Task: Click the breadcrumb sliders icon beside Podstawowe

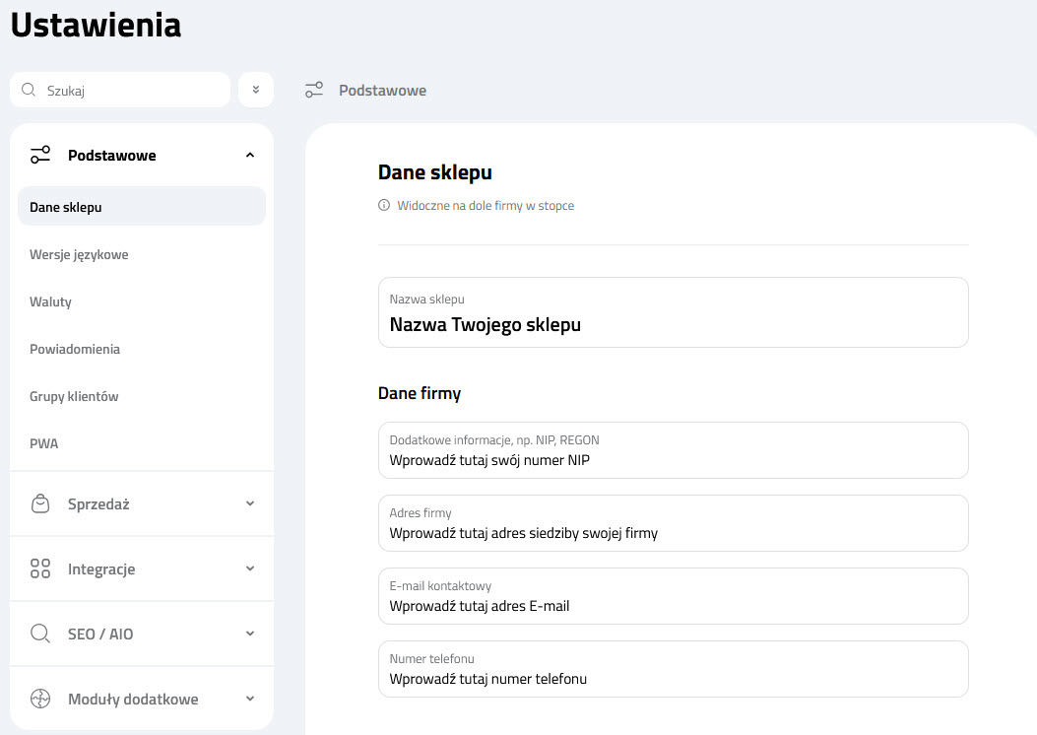Action: pyautogui.click(x=314, y=90)
